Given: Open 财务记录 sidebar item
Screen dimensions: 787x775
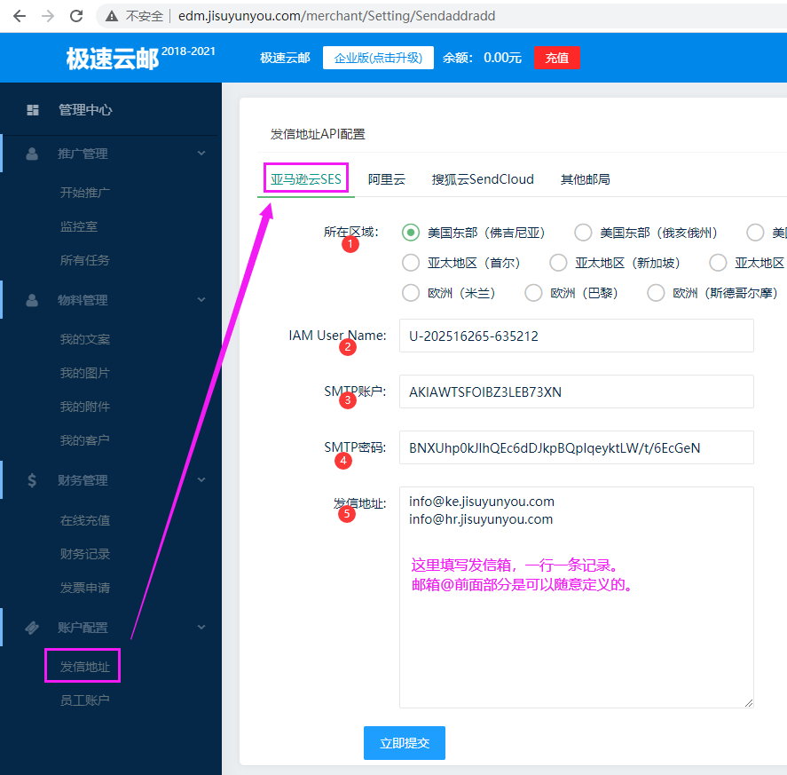Looking at the screenshot, I should [x=85, y=554].
